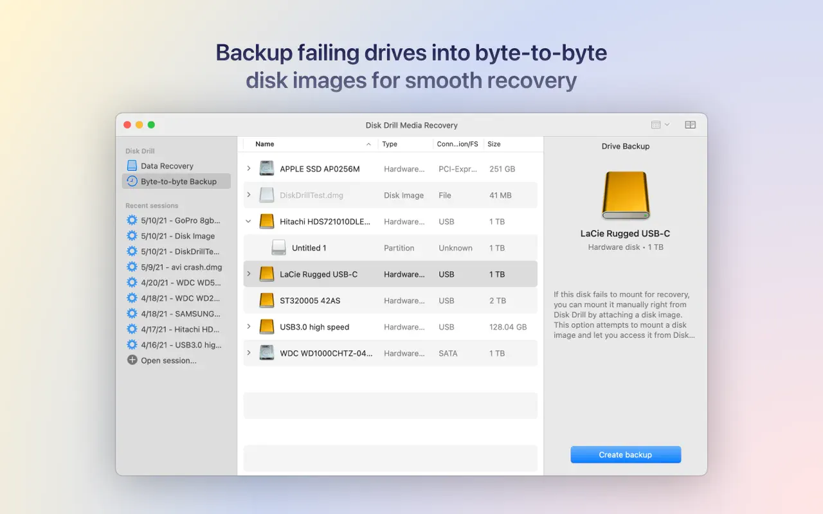Click gear icon of 4/18/21 SAMSUNG session
The width and height of the screenshot is (823, 514).
tap(132, 314)
